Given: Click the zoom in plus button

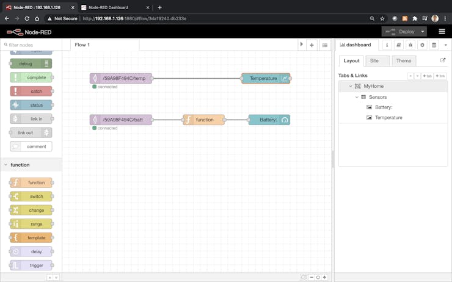Looking at the screenshot, I should pos(324,277).
